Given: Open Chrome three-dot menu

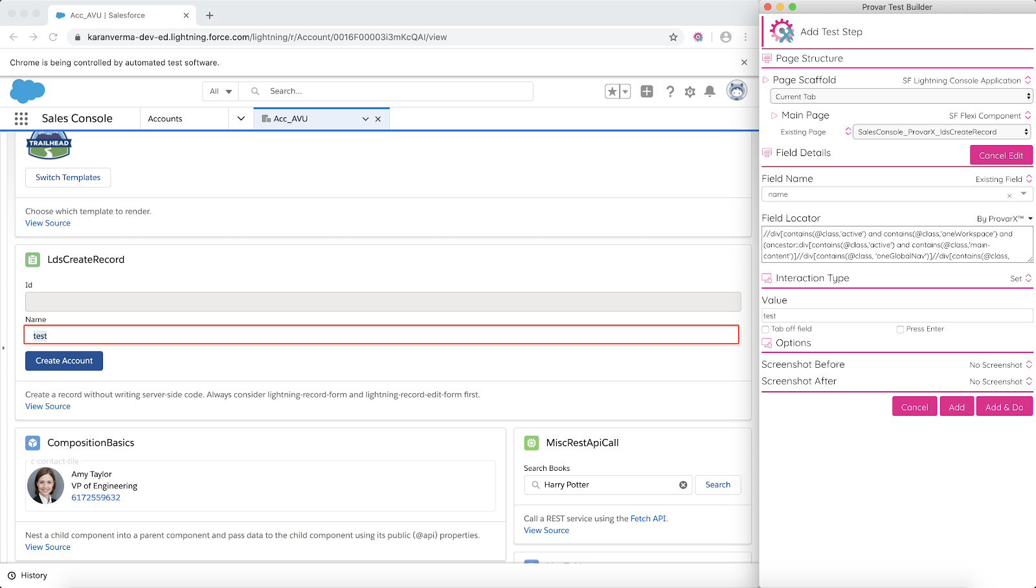Looking at the screenshot, I should 746,37.
